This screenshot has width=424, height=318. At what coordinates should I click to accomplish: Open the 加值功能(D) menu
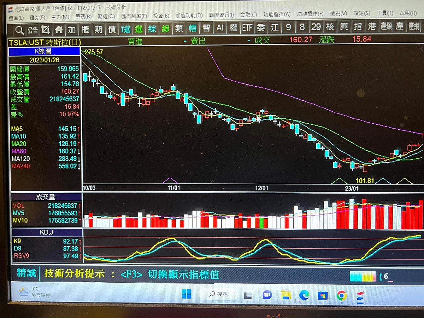point(189,15)
